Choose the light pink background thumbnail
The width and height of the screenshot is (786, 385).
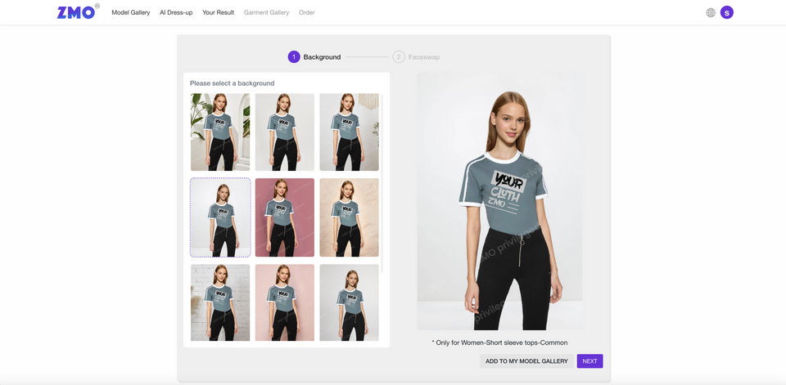pos(285,302)
